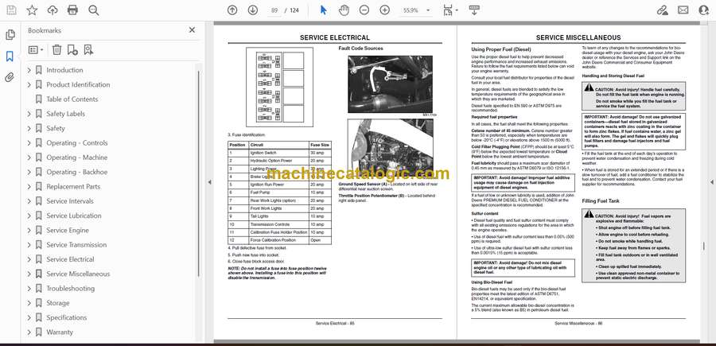Click the read mode display icon

click(474, 10)
